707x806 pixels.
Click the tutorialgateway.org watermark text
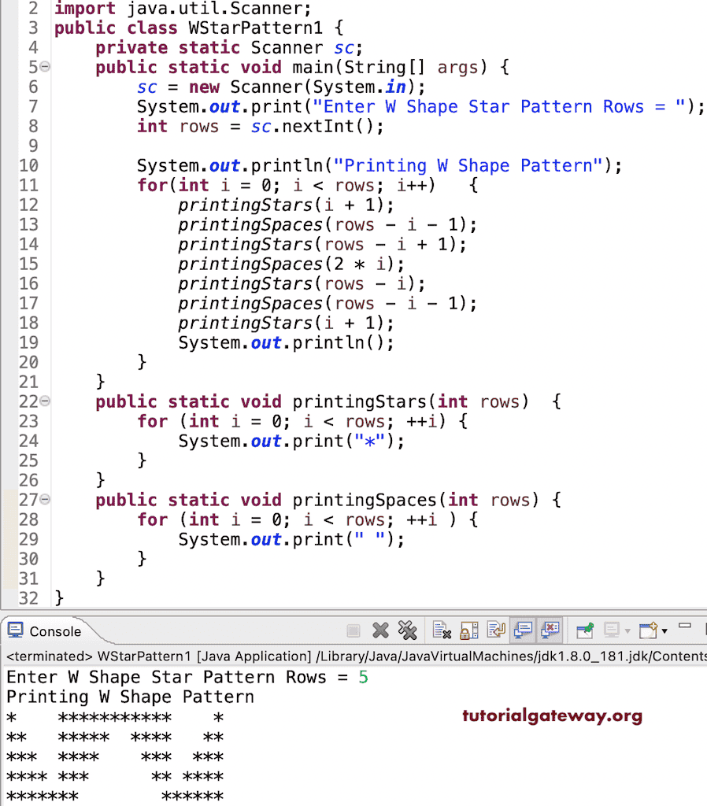[551, 716]
